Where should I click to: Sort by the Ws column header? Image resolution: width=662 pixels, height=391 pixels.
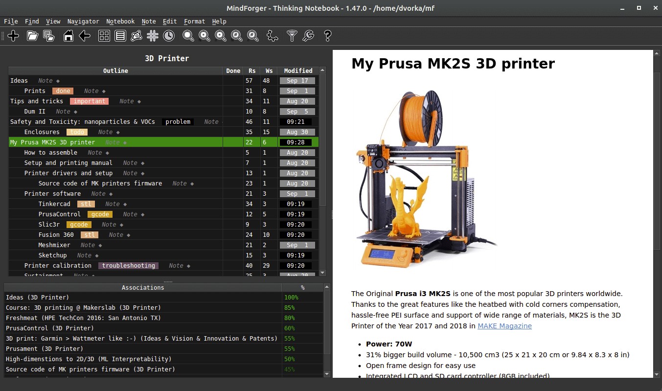pyautogui.click(x=269, y=71)
